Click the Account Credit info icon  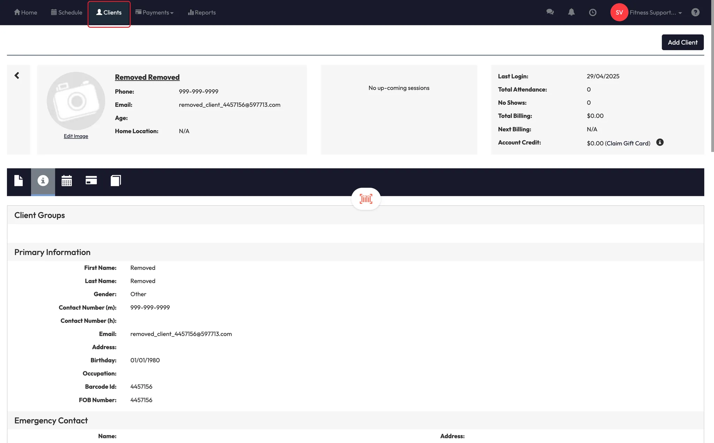point(660,142)
